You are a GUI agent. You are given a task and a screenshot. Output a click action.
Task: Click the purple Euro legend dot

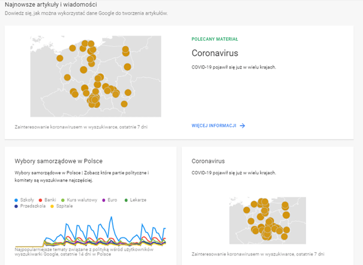pyautogui.click(x=103, y=200)
